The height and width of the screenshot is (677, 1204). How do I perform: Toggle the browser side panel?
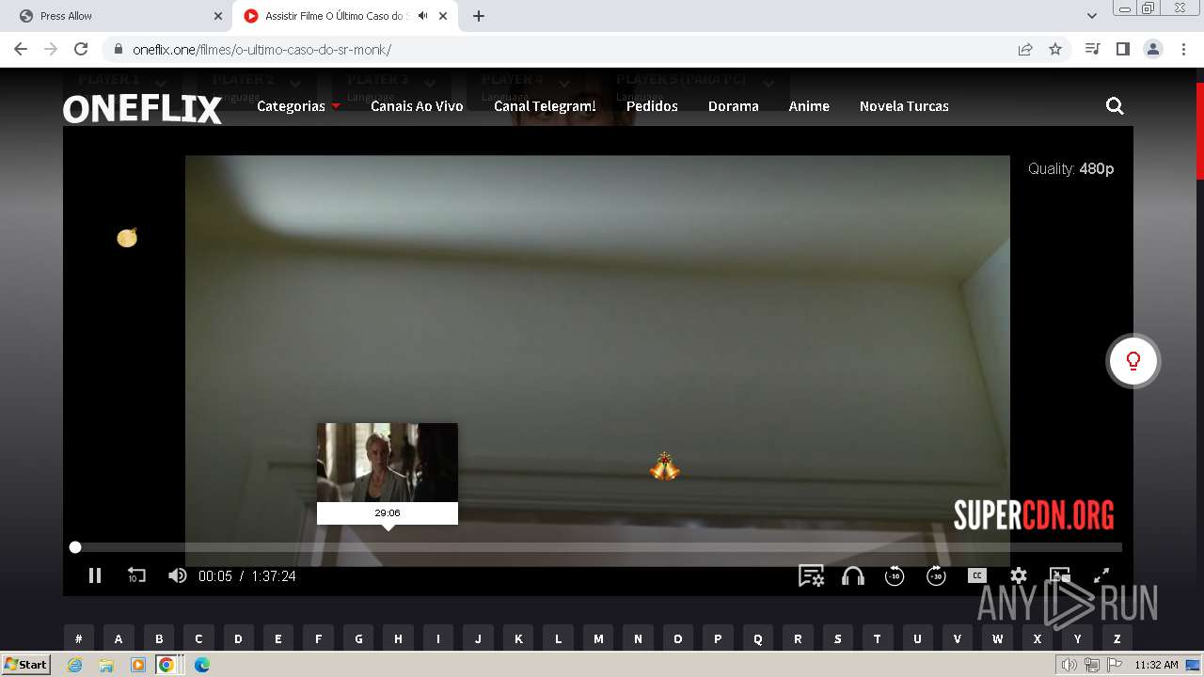tap(1122, 50)
